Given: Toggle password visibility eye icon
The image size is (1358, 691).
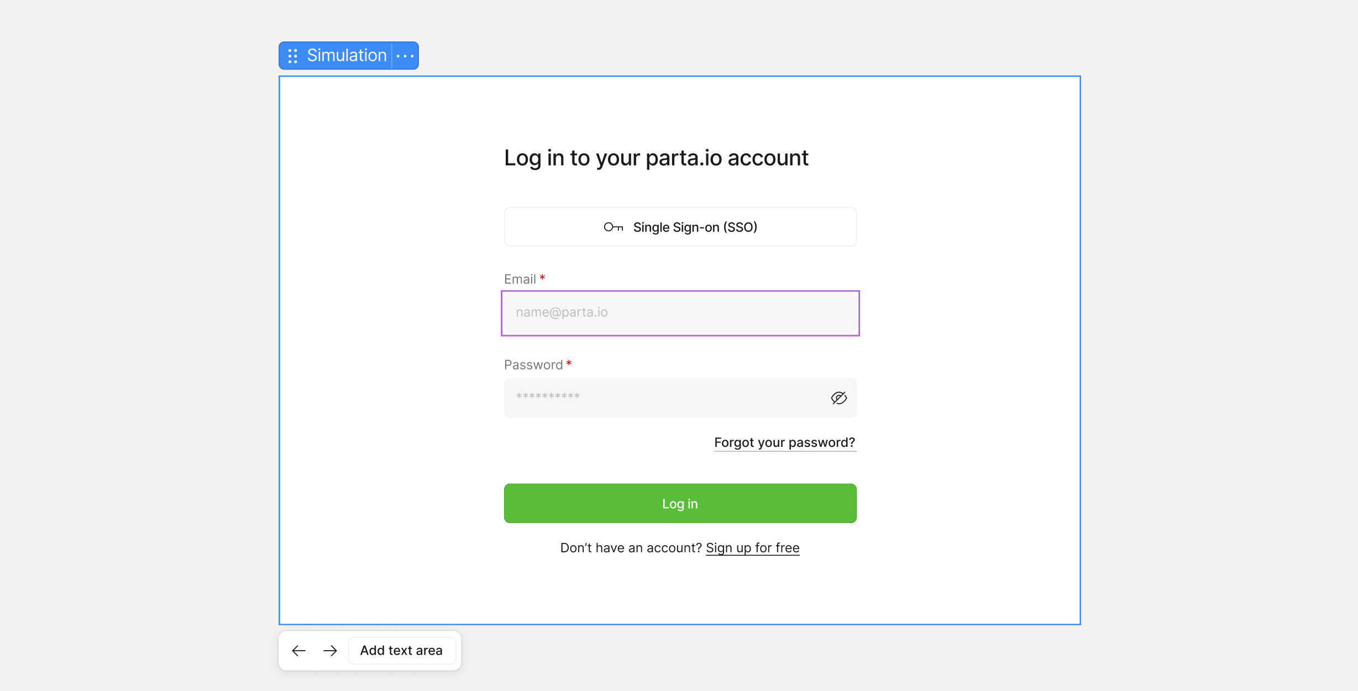Looking at the screenshot, I should pyautogui.click(x=838, y=398).
